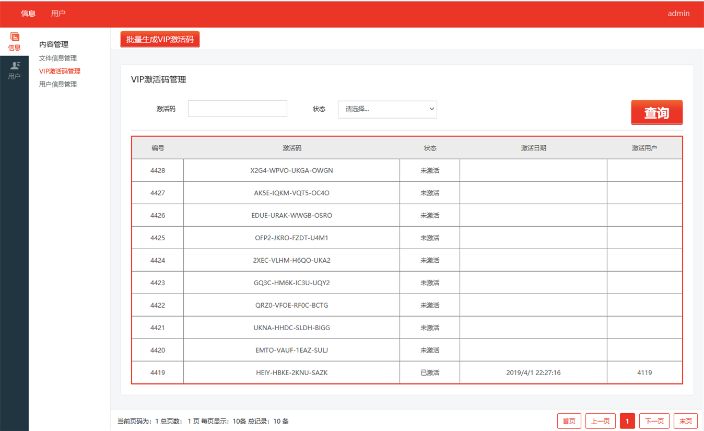The width and height of the screenshot is (704, 431).
Task: Focus the 激活码 text input field
Action: point(237,109)
